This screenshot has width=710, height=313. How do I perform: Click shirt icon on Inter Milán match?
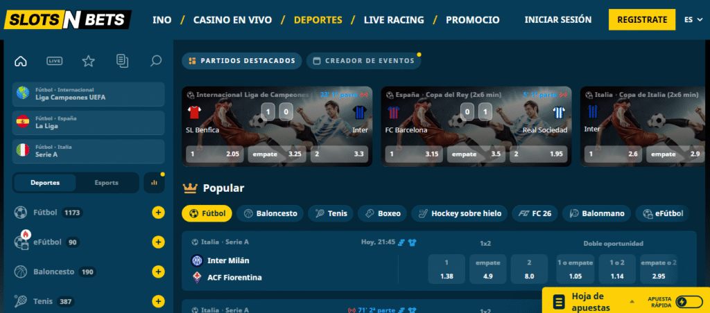click(412, 242)
